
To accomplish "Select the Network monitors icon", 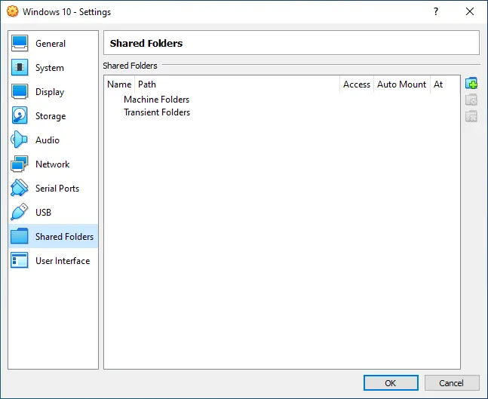I will coord(20,164).
